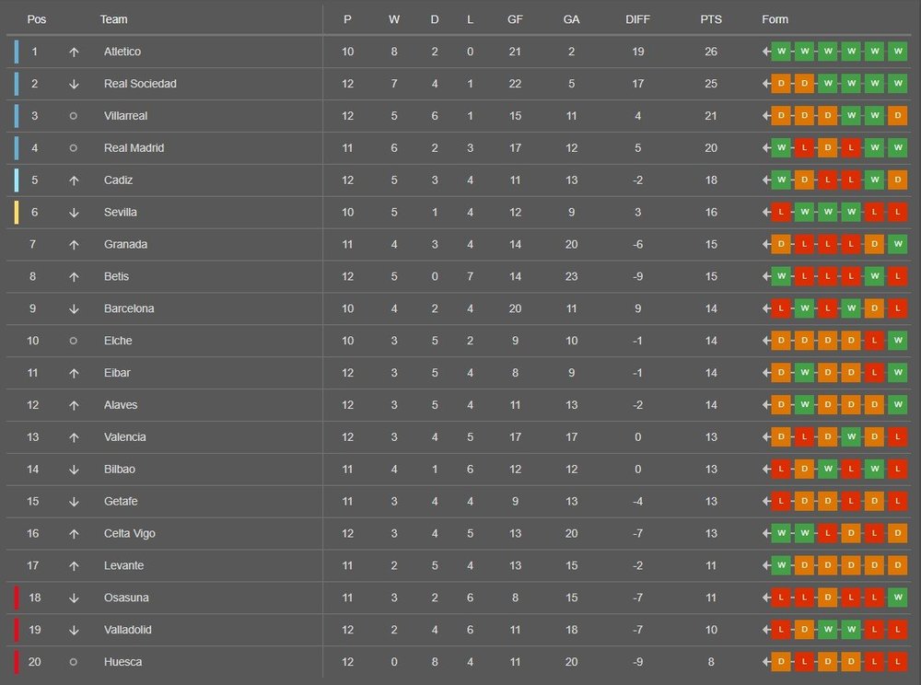Open the Betis team link
This screenshot has width=921, height=685.
116,276
